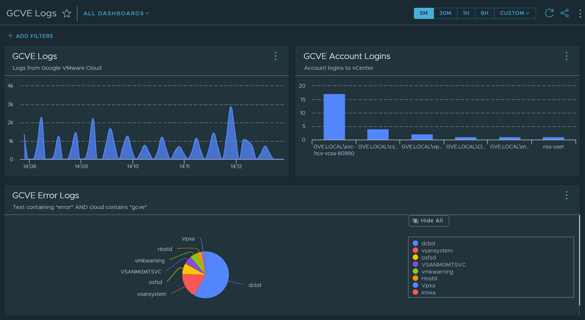Open the Custom time range dropdown
The image size is (585, 320).
pos(515,13)
